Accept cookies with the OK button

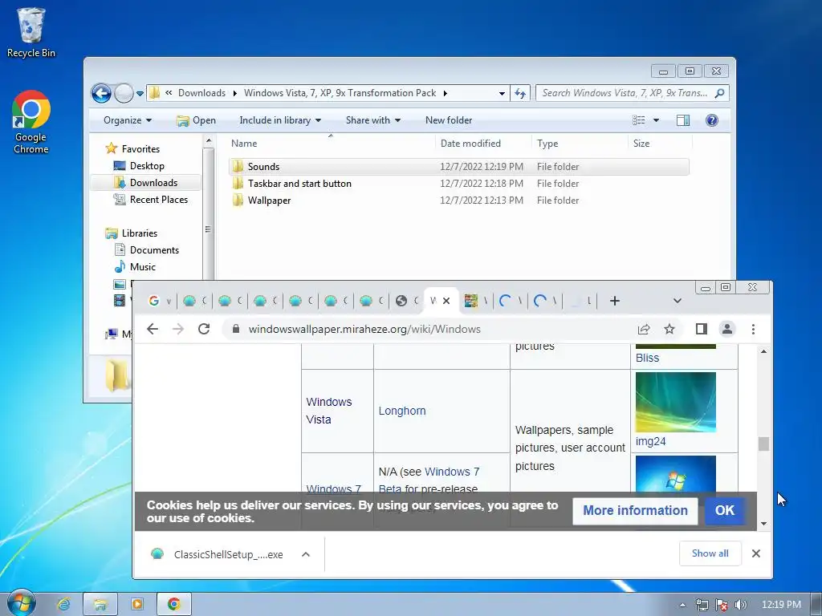725,511
